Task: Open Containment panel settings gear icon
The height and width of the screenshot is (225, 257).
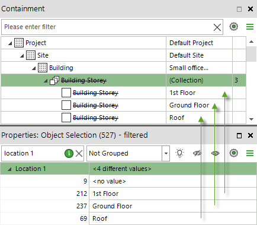Action: click(x=234, y=27)
